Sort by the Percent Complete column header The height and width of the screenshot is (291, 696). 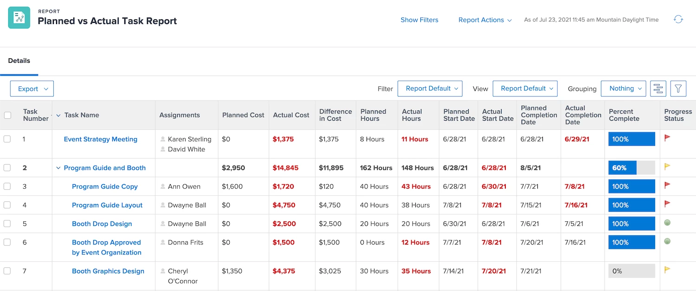[x=624, y=115]
